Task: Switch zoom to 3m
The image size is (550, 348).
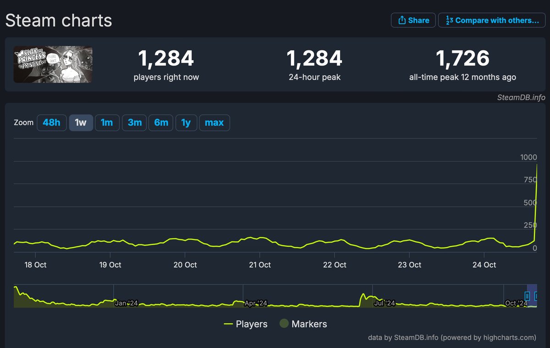Action: 135,122
